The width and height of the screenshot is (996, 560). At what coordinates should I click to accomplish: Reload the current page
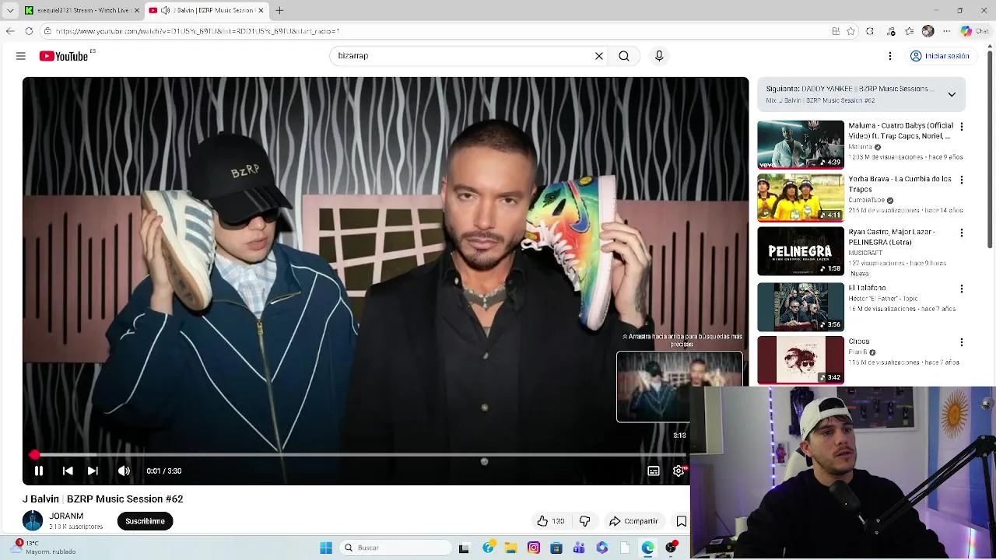tap(29, 31)
